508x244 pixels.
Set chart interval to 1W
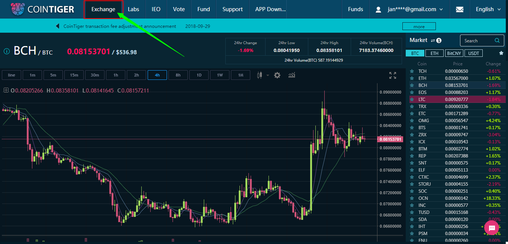point(220,75)
